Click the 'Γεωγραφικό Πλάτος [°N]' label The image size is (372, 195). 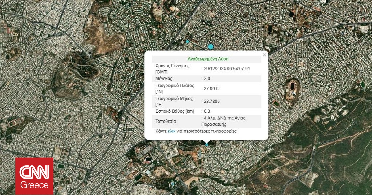tap(174, 89)
